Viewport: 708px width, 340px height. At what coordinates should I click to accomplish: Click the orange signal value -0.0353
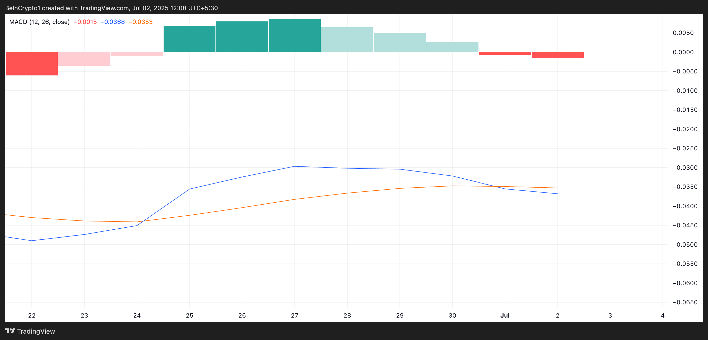coord(140,22)
